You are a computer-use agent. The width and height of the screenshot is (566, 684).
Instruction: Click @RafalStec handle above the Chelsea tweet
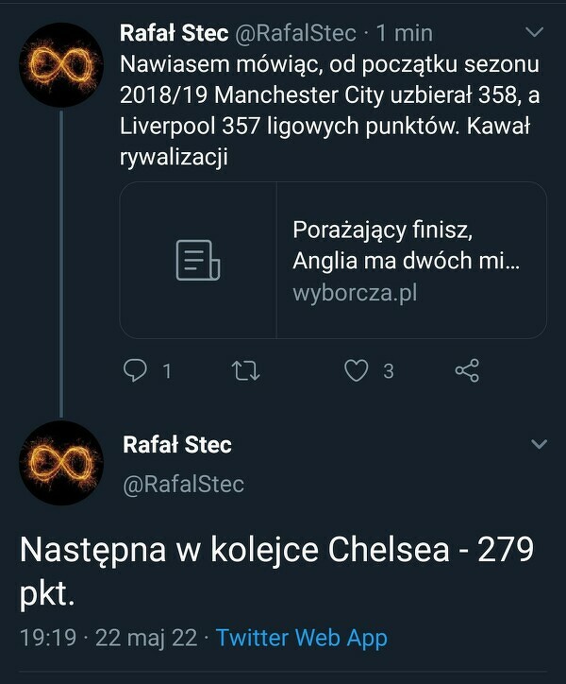pos(184,485)
